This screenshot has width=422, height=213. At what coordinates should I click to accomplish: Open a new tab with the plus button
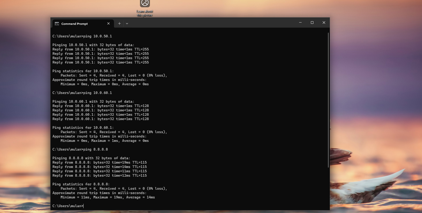pos(119,24)
